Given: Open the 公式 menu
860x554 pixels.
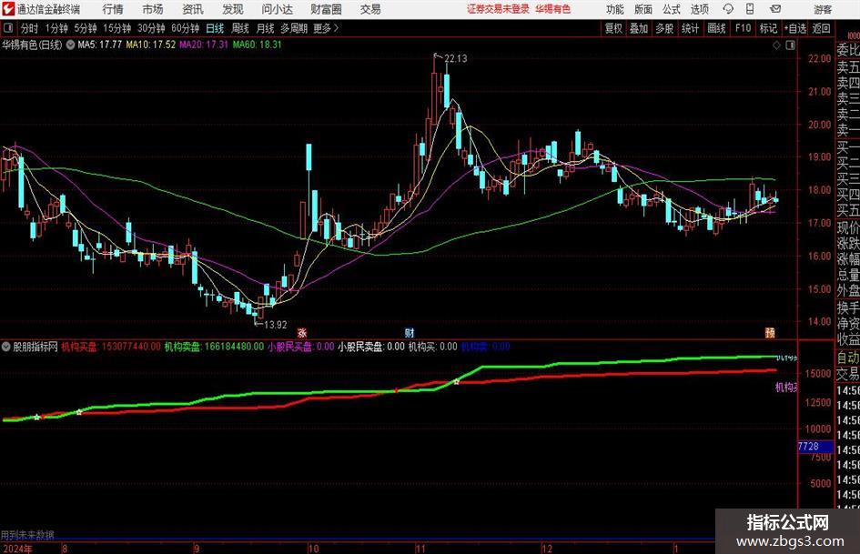Looking at the screenshot, I should coord(672,9).
